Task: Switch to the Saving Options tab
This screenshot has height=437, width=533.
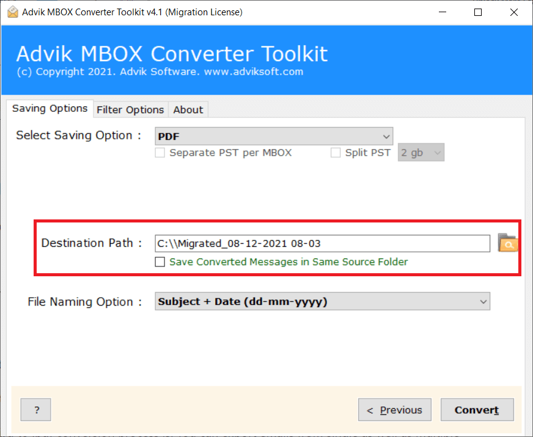Action: pyautogui.click(x=50, y=109)
